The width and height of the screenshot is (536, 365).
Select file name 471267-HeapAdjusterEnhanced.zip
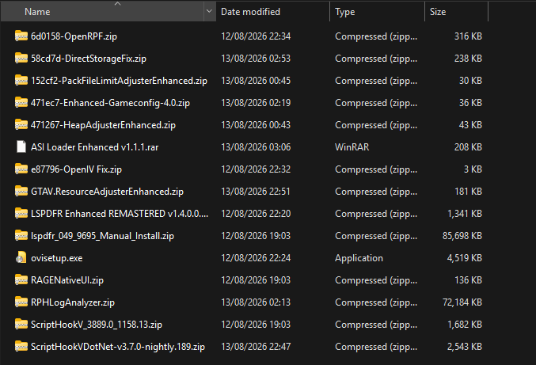pyautogui.click(x=103, y=125)
